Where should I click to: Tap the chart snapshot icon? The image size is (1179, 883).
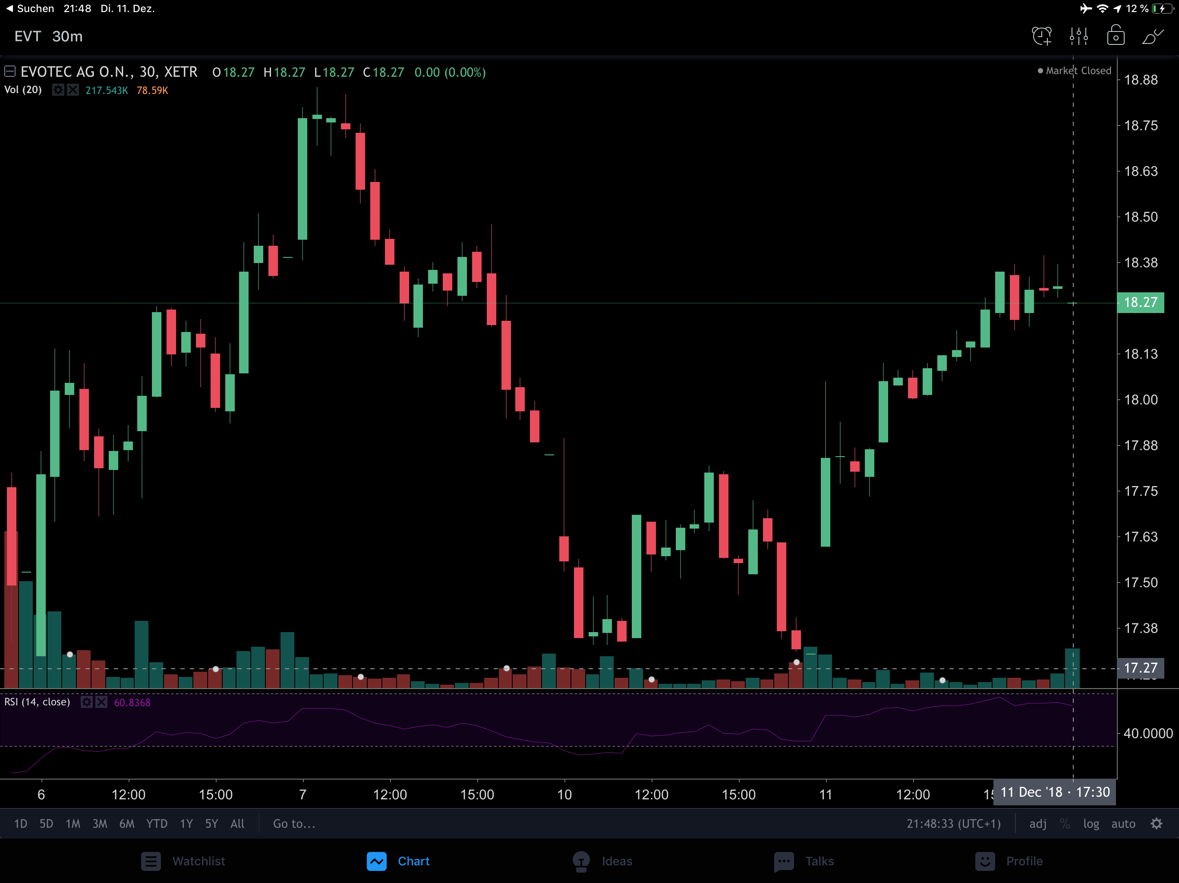[x=1115, y=36]
